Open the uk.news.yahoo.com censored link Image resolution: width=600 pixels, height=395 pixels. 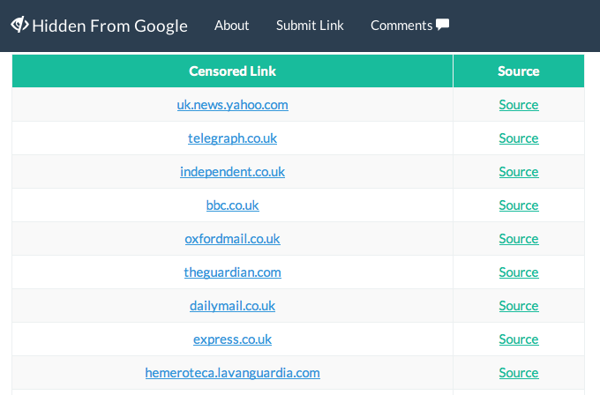coord(232,105)
